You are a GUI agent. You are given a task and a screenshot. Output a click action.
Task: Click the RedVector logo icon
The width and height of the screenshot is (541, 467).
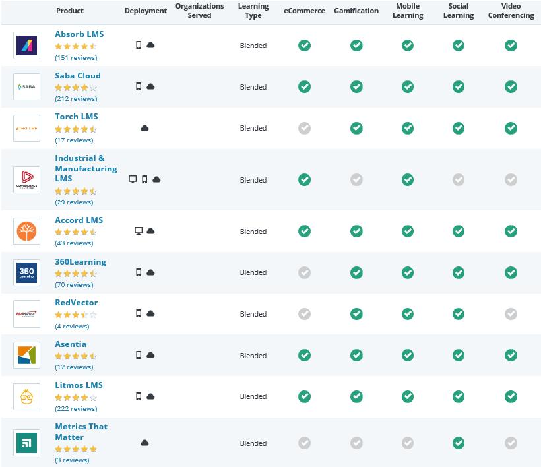[x=26, y=314]
